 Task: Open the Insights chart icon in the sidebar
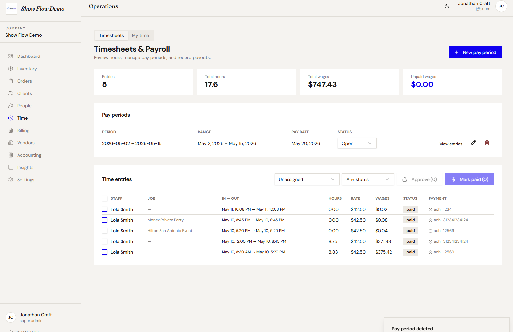11,167
